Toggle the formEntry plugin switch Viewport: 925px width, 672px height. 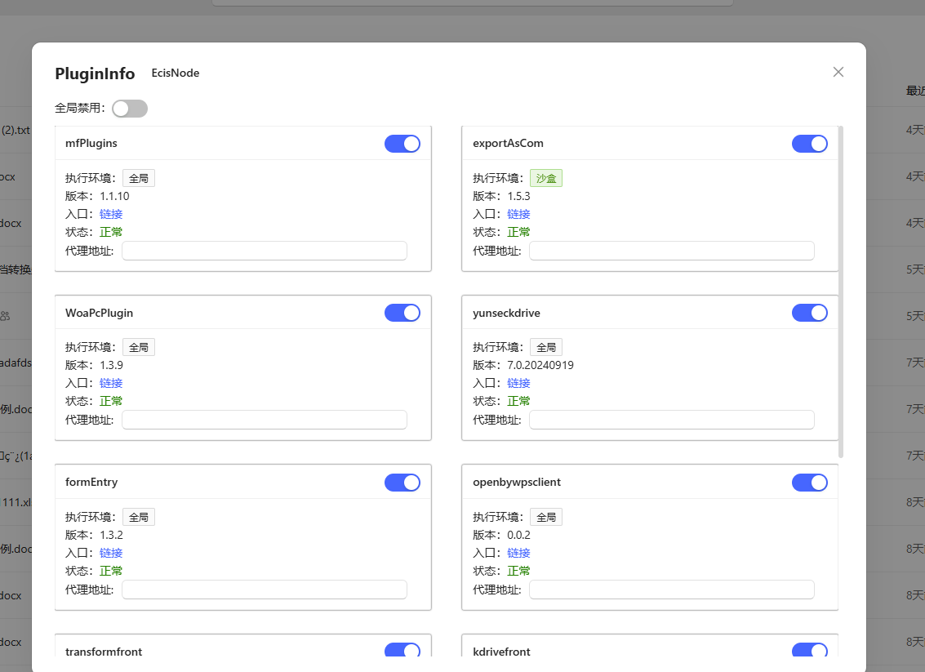point(402,483)
